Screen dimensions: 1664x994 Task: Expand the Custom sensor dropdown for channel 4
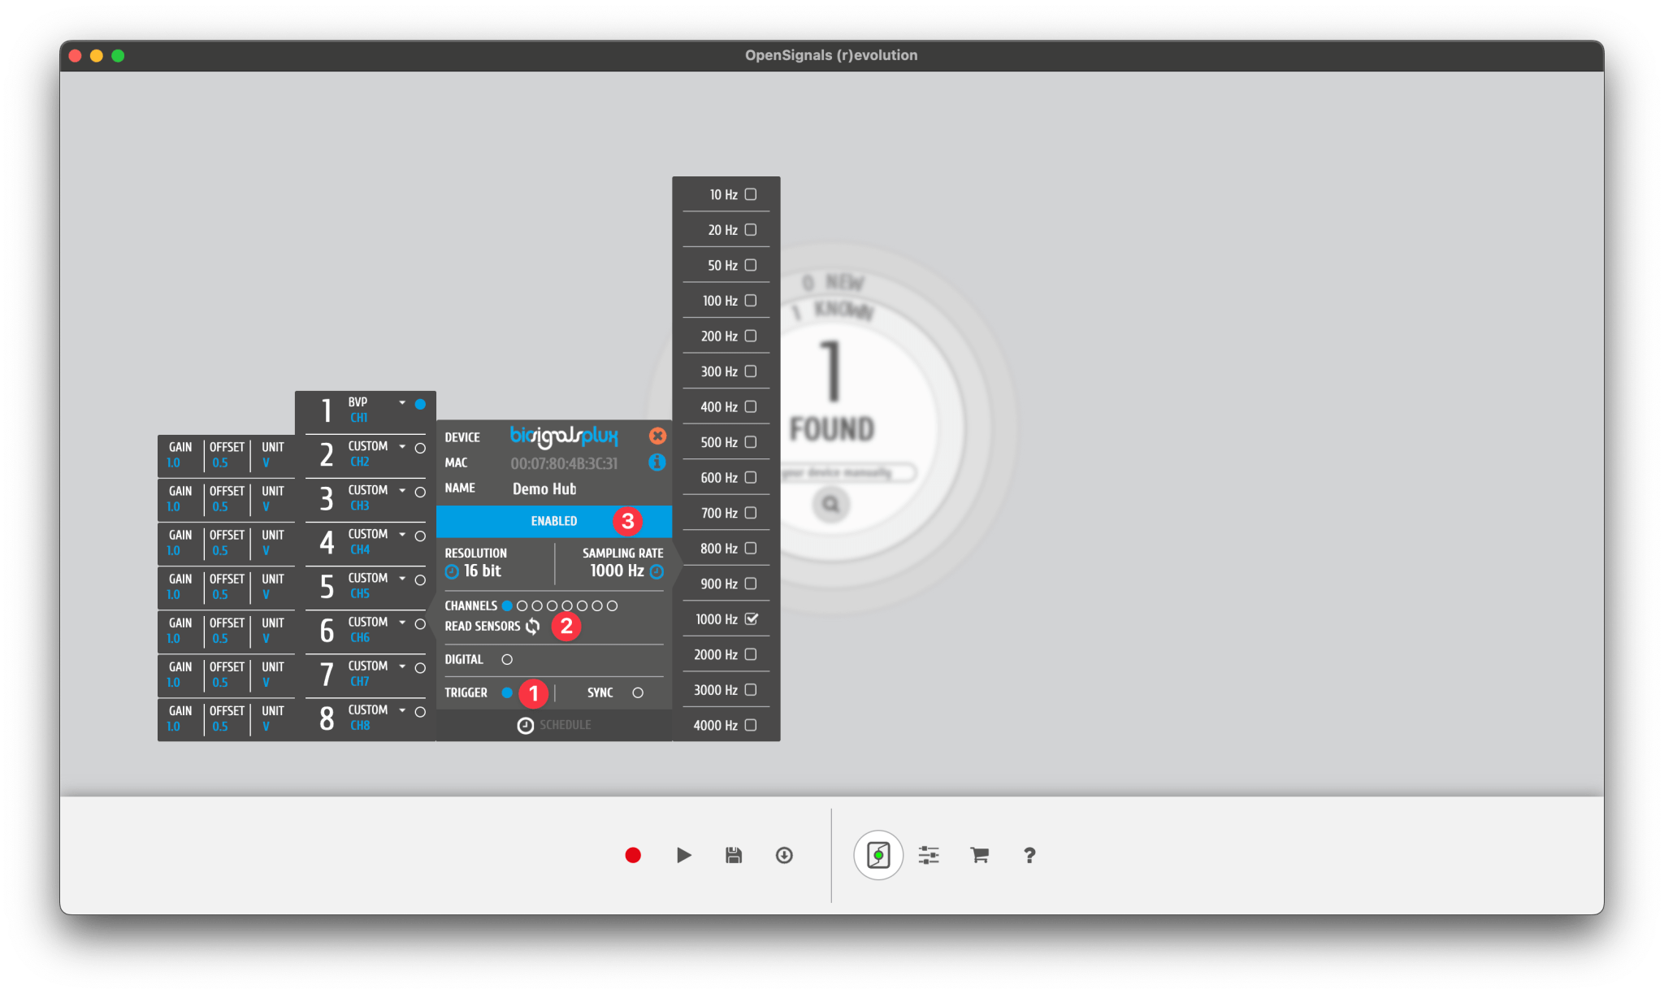(x=401, y=535)
